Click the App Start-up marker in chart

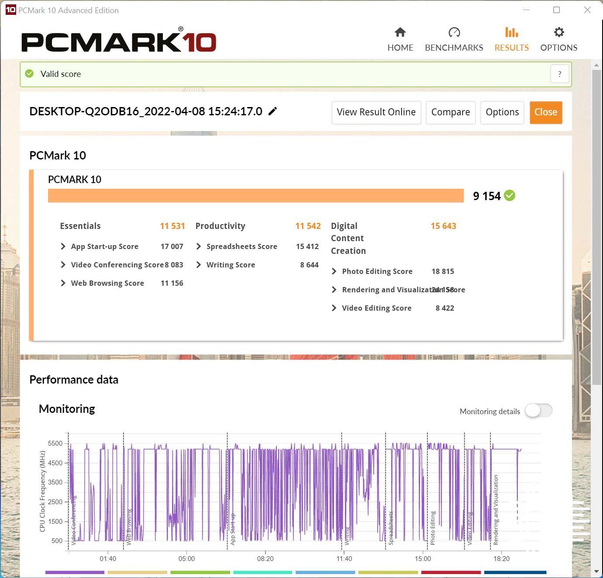[233, 529]
